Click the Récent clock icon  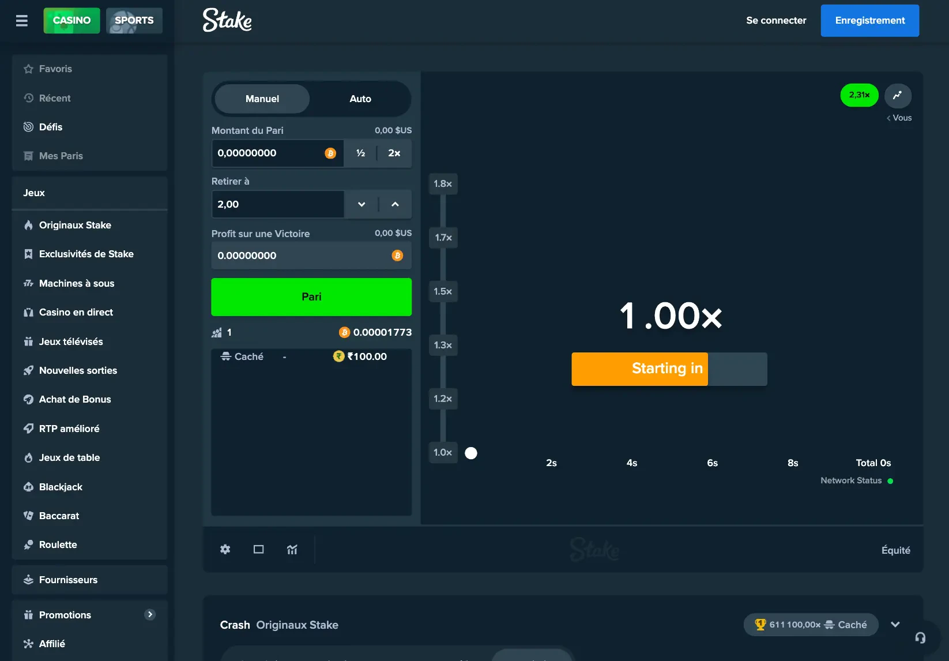[x=28, y=98]
